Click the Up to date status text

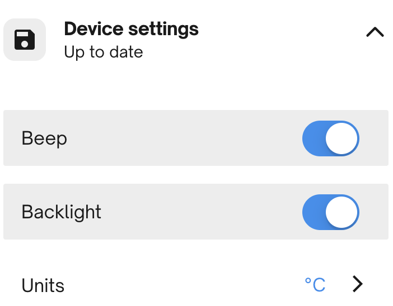104,52
